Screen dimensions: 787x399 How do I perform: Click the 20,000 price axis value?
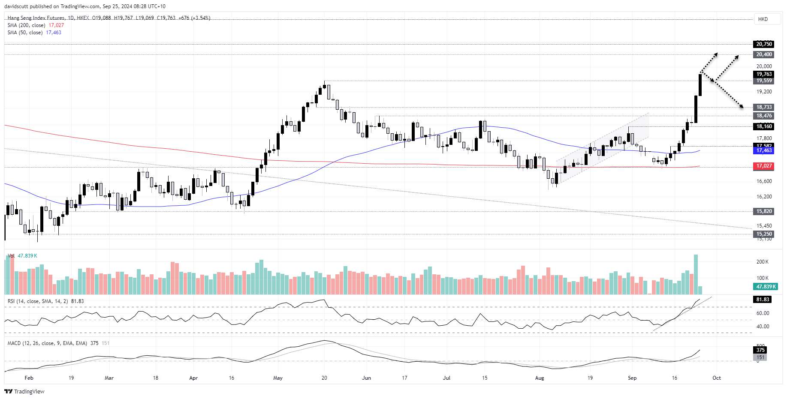(x=764, y=66)
